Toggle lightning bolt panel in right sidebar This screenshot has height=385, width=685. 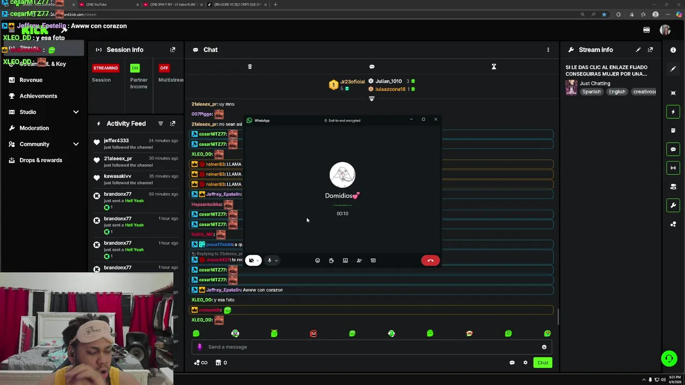pos(673,112)
